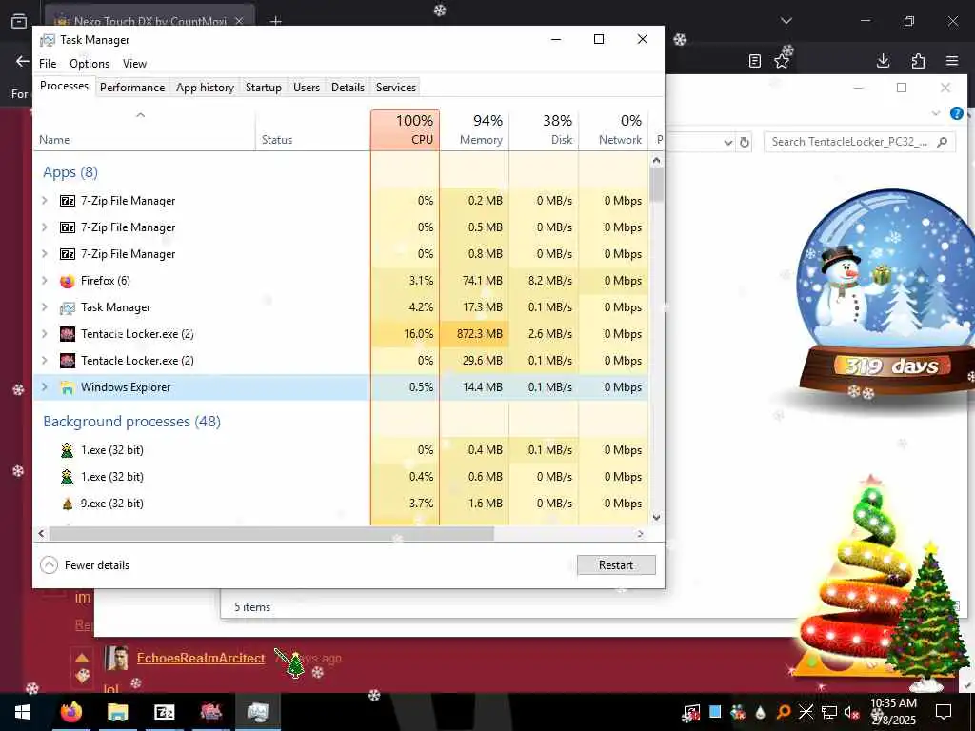Open Firefox from the taskbar
975x731 pixels.
70,712
